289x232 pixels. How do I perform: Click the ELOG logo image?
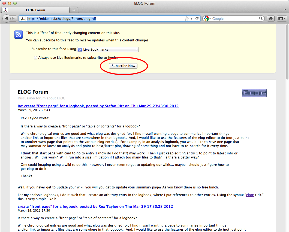(x=254, y=93)
